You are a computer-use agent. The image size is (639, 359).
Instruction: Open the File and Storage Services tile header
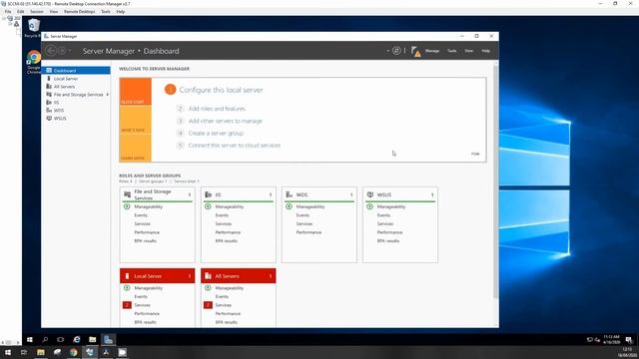[158, 194]
